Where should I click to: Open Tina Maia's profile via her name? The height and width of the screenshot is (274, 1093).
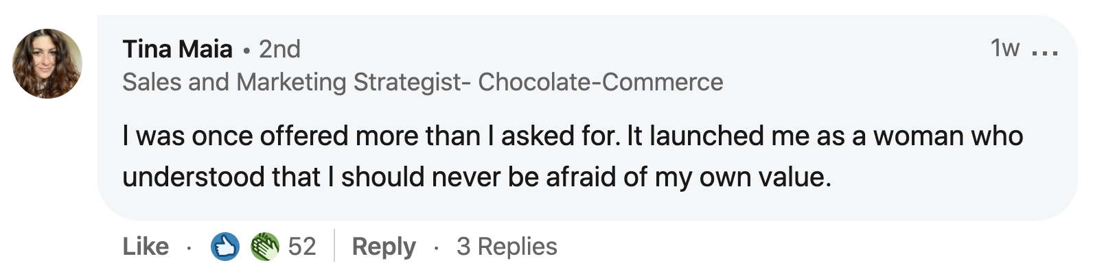click(x=178, y=49)
